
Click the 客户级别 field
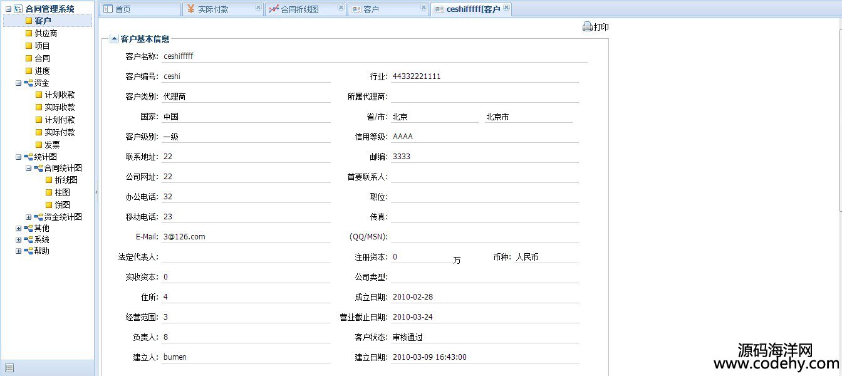pos(246,137)
